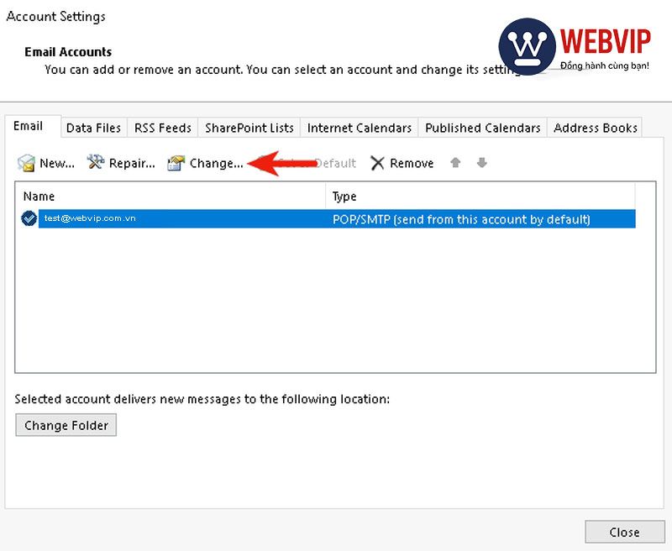Open the RSS Feeds tab
The height and width of the screenshot is (551, 672).
162,128
